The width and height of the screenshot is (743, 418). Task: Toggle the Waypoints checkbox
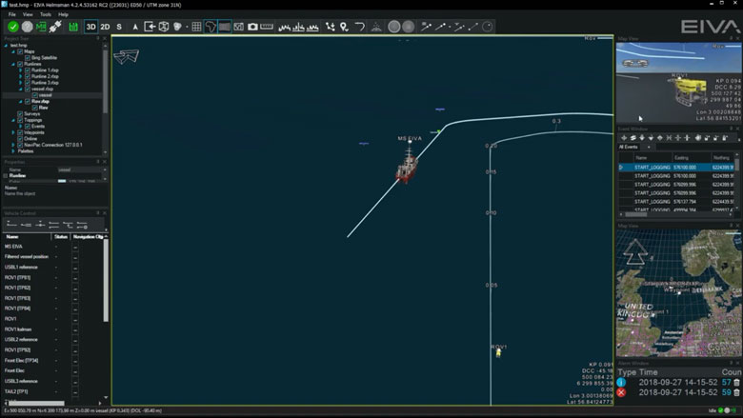pyautogui.click(x=20, y=132)
